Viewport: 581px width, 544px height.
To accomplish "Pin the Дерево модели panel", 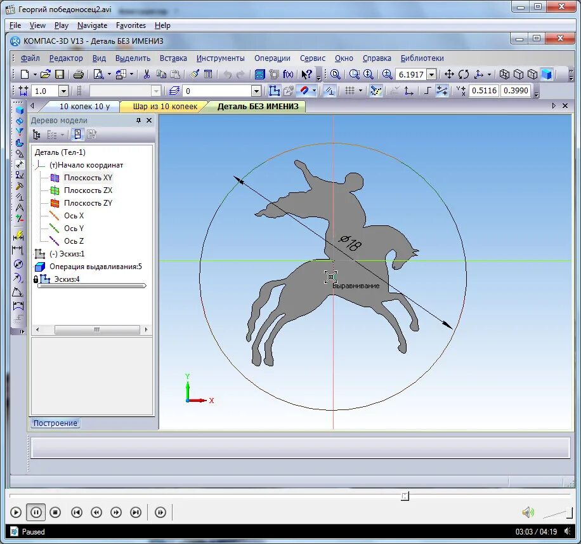I will coord(138,121).
